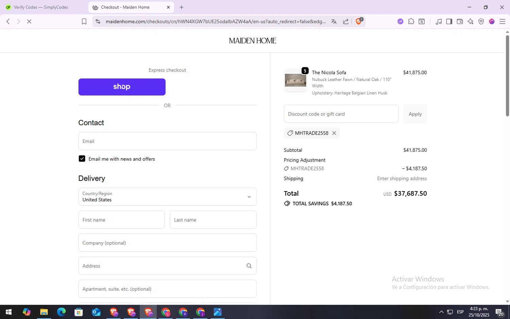Open the Leo AI sparkle icon
Screen dimensions: 510x319
click(470, 21)
